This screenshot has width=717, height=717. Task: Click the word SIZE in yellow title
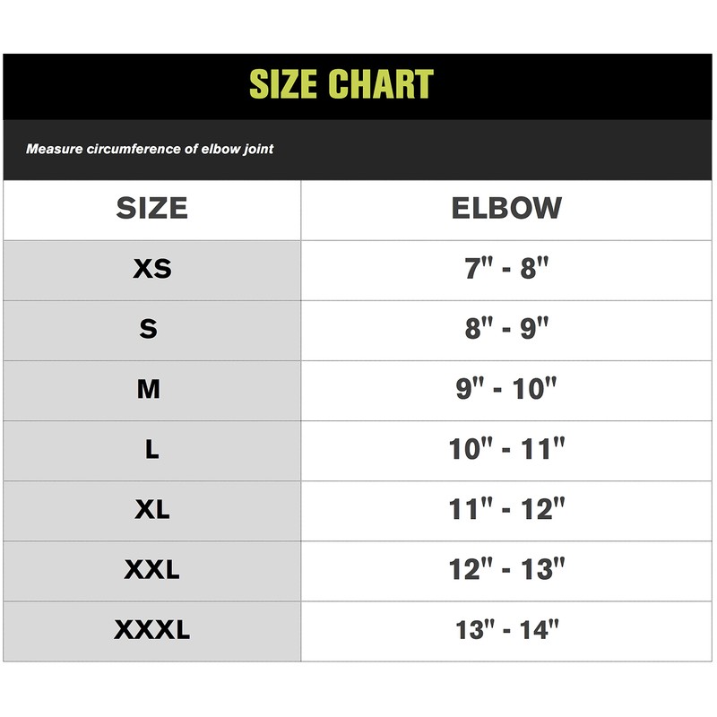click(x=284, y=84)
